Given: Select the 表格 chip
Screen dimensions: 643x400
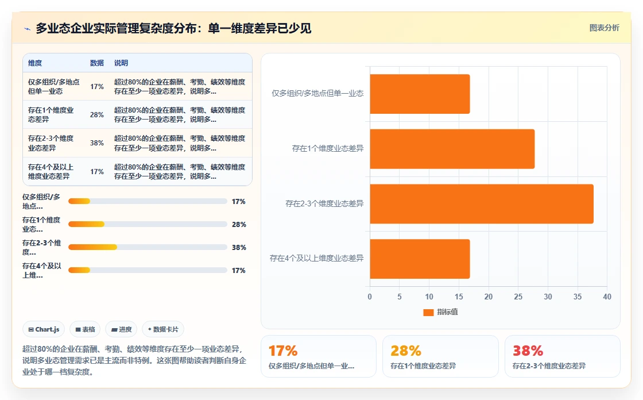Looking at the screenshot, I should [85, 329].
